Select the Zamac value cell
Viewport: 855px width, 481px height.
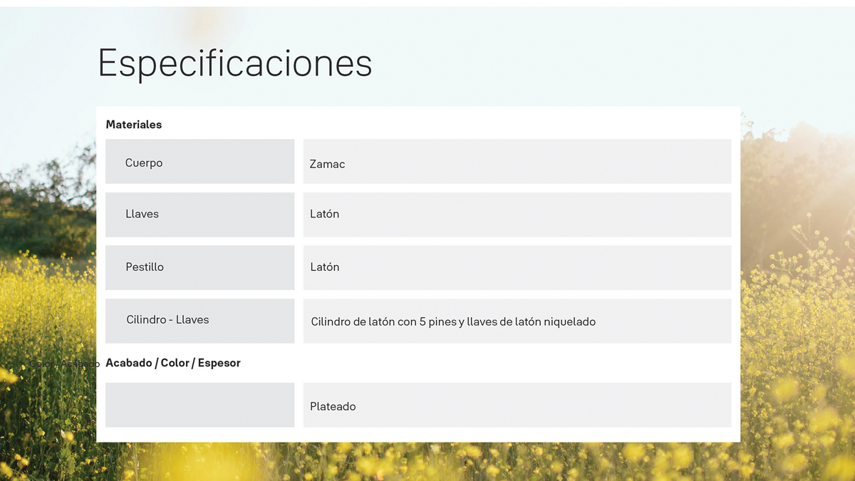pos(517,161)
